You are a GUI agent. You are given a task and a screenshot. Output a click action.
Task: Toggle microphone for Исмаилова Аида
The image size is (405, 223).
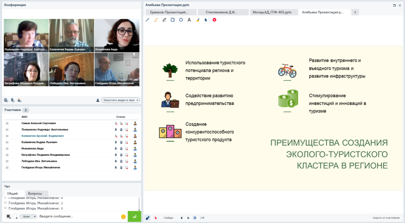[116, 149]
